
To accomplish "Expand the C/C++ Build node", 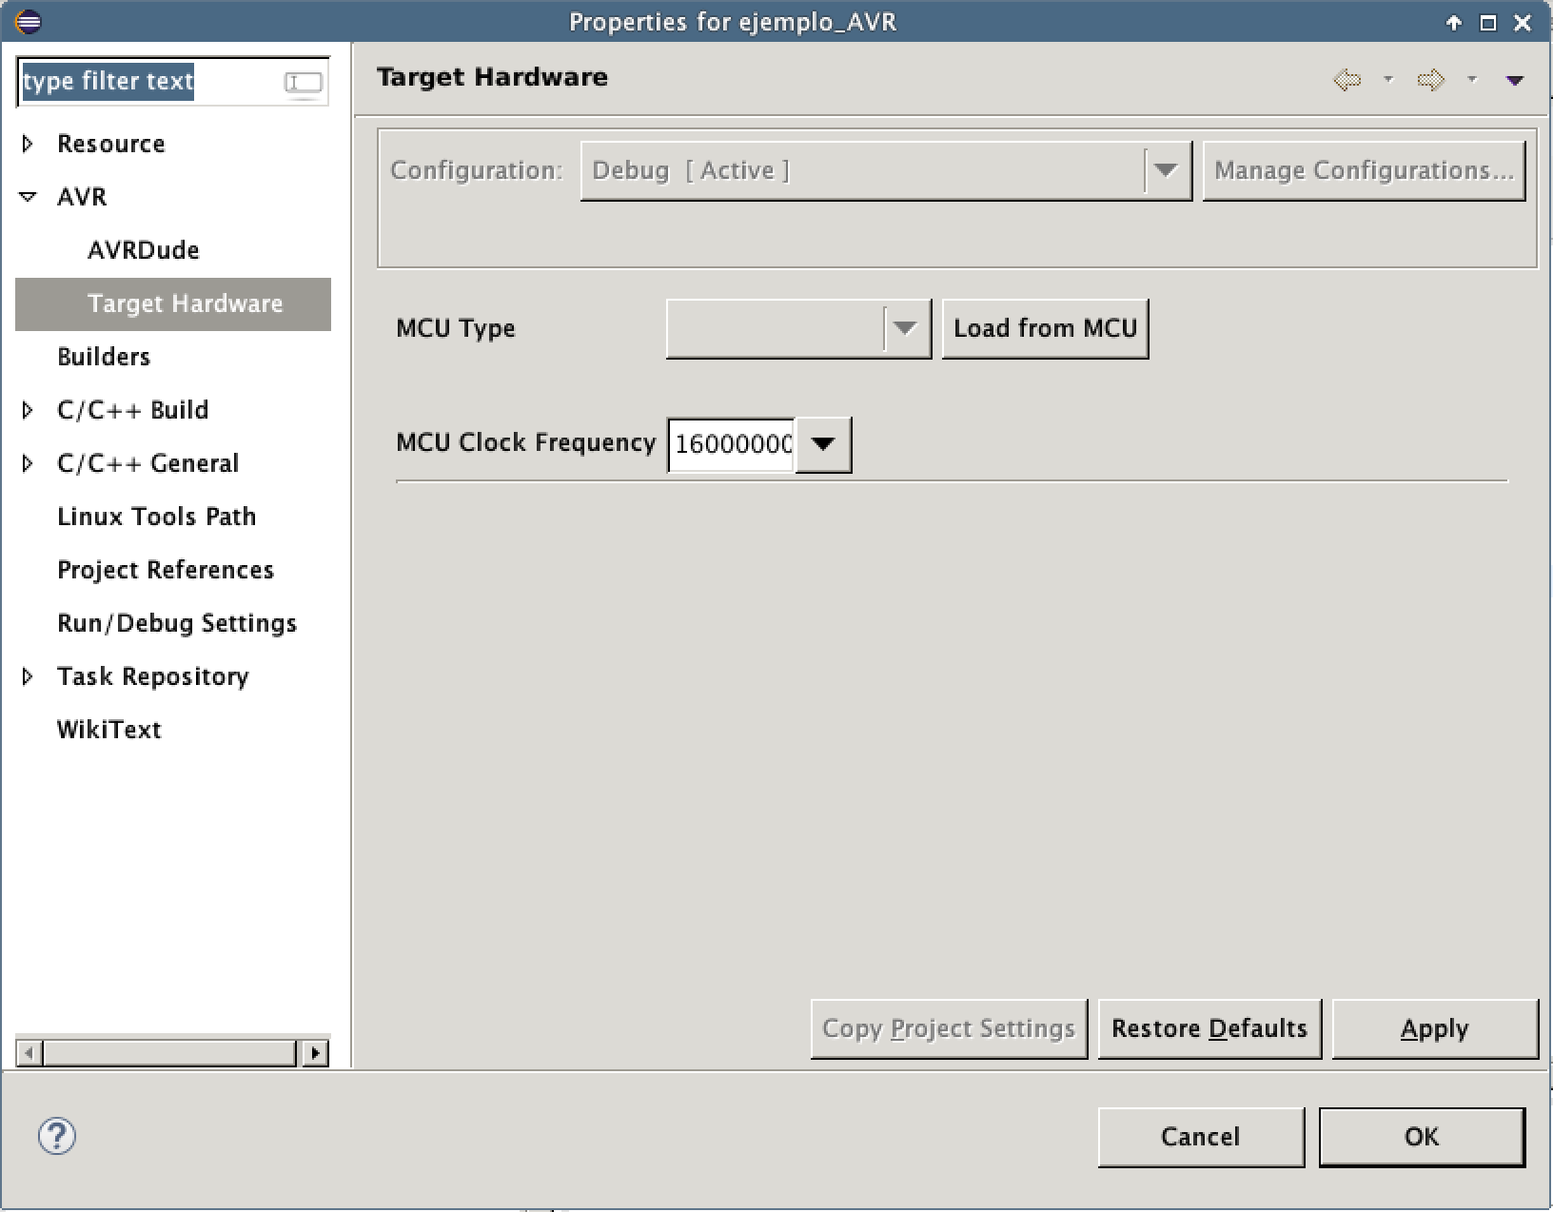I will pyautogui.click(x=28, y=410).
